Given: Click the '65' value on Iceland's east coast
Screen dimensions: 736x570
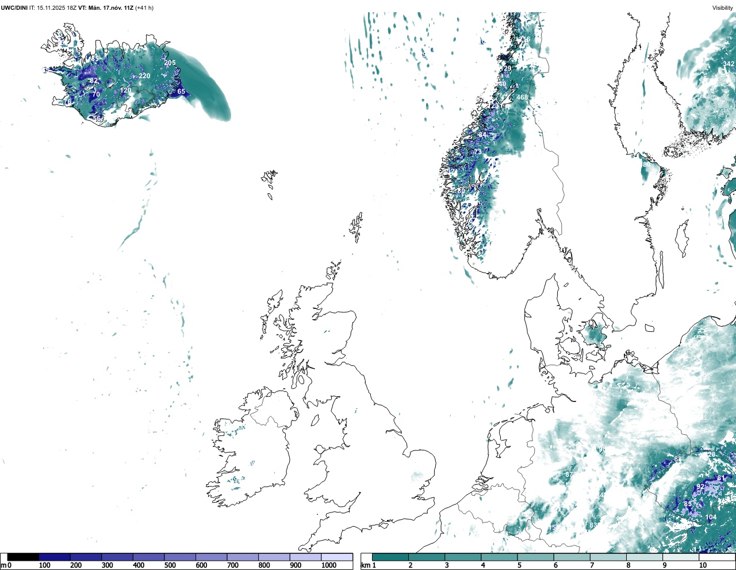Looking at the screenshot, I should (181, 91).
